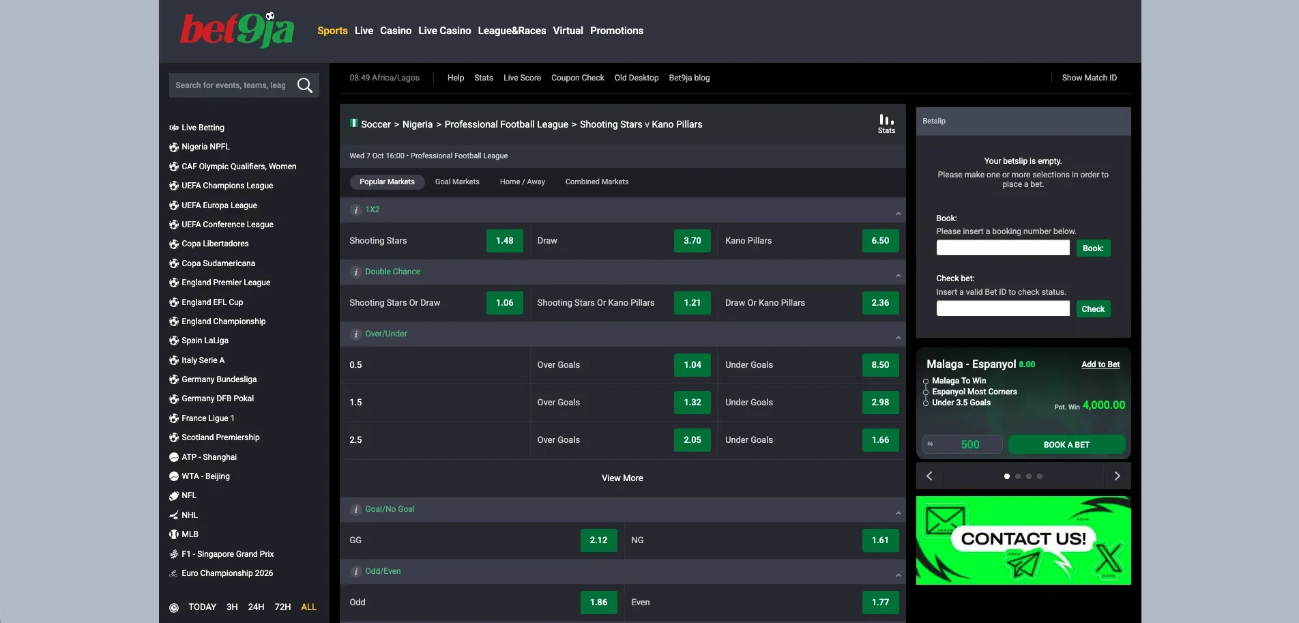Expand more markets with View More
Screen dimensions: 1299x623
622,478
